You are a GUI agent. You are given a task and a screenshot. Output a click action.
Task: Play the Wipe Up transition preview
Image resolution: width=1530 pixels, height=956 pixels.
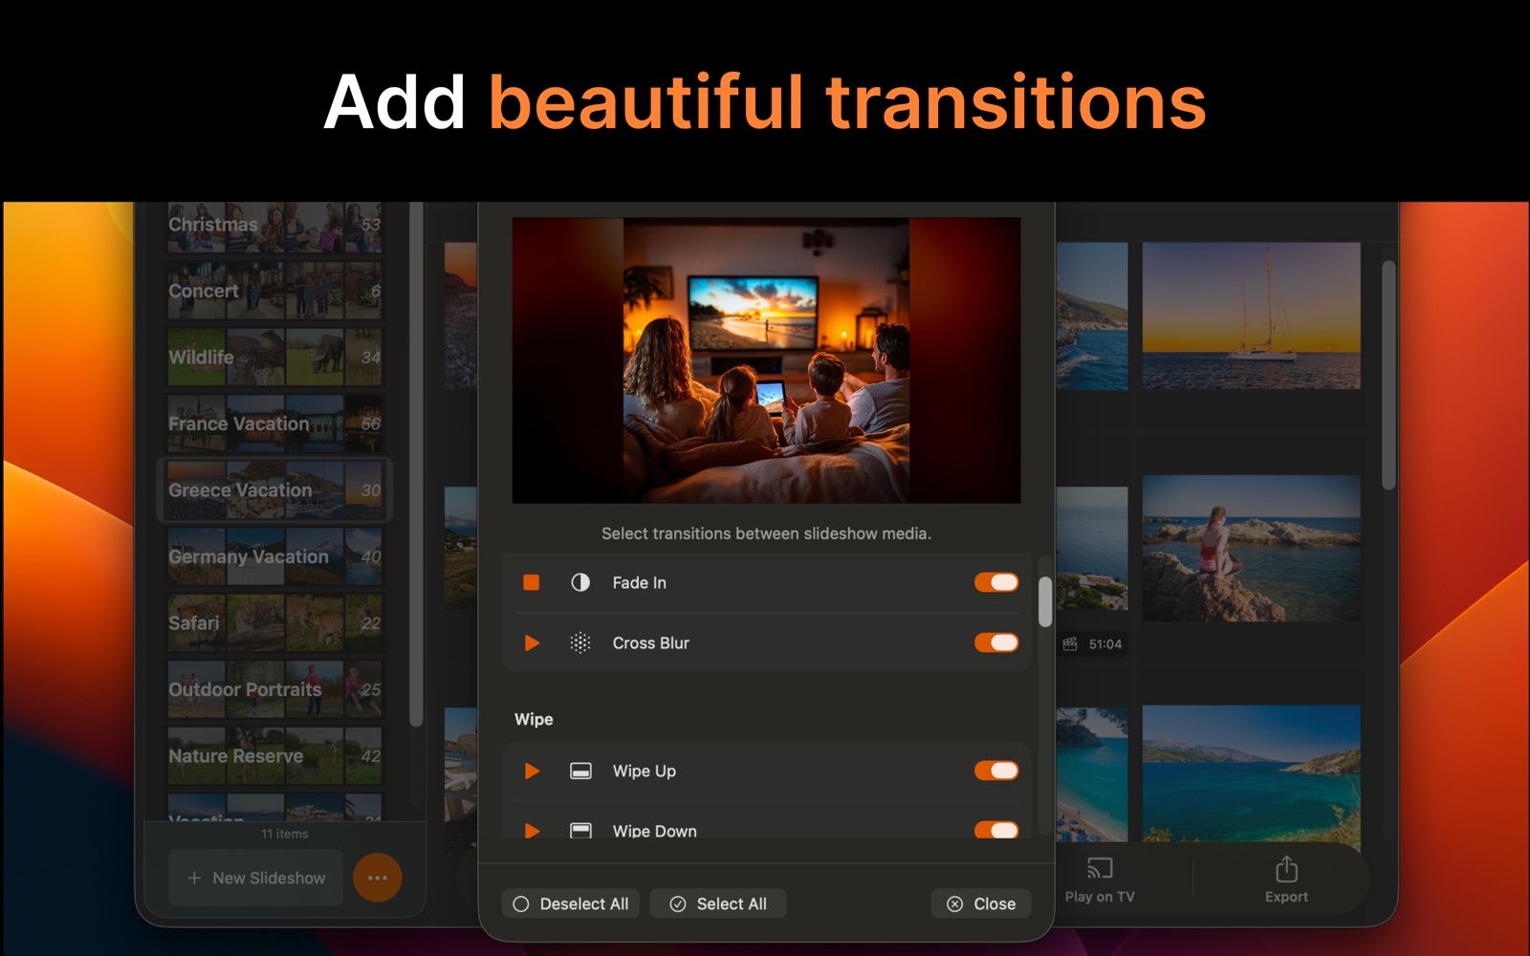pos(533,771)
